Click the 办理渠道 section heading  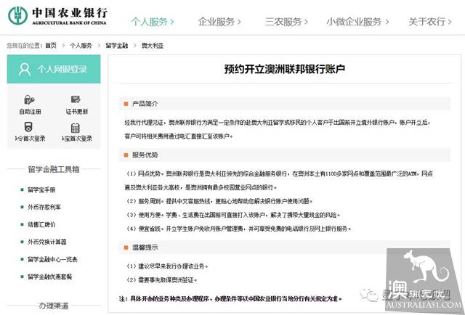tap(54, 306)
